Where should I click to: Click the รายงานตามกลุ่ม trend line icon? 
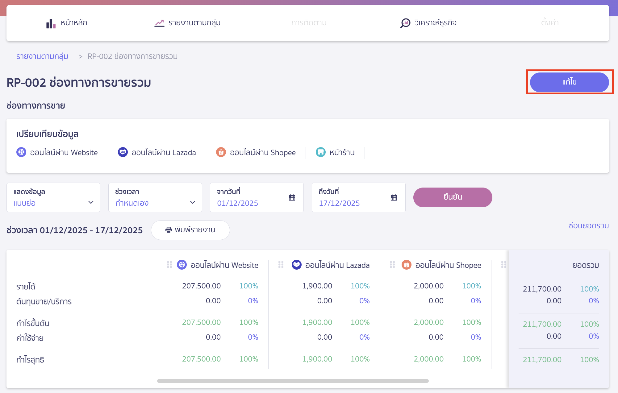[159, 23]
